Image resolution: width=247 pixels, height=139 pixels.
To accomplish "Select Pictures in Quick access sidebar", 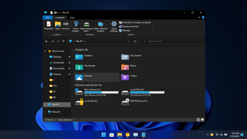I will (x=57, y=74).
